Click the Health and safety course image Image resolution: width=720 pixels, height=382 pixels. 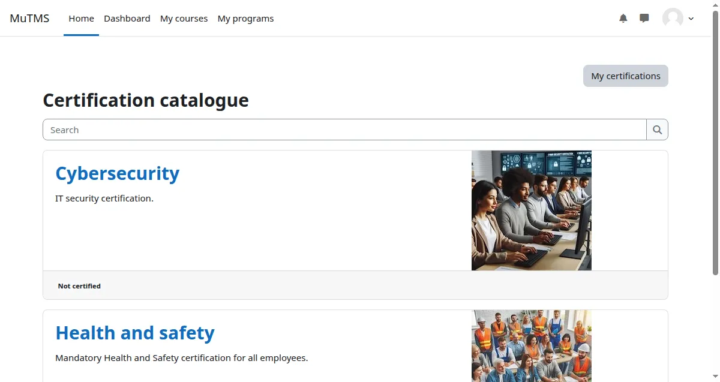531,346
